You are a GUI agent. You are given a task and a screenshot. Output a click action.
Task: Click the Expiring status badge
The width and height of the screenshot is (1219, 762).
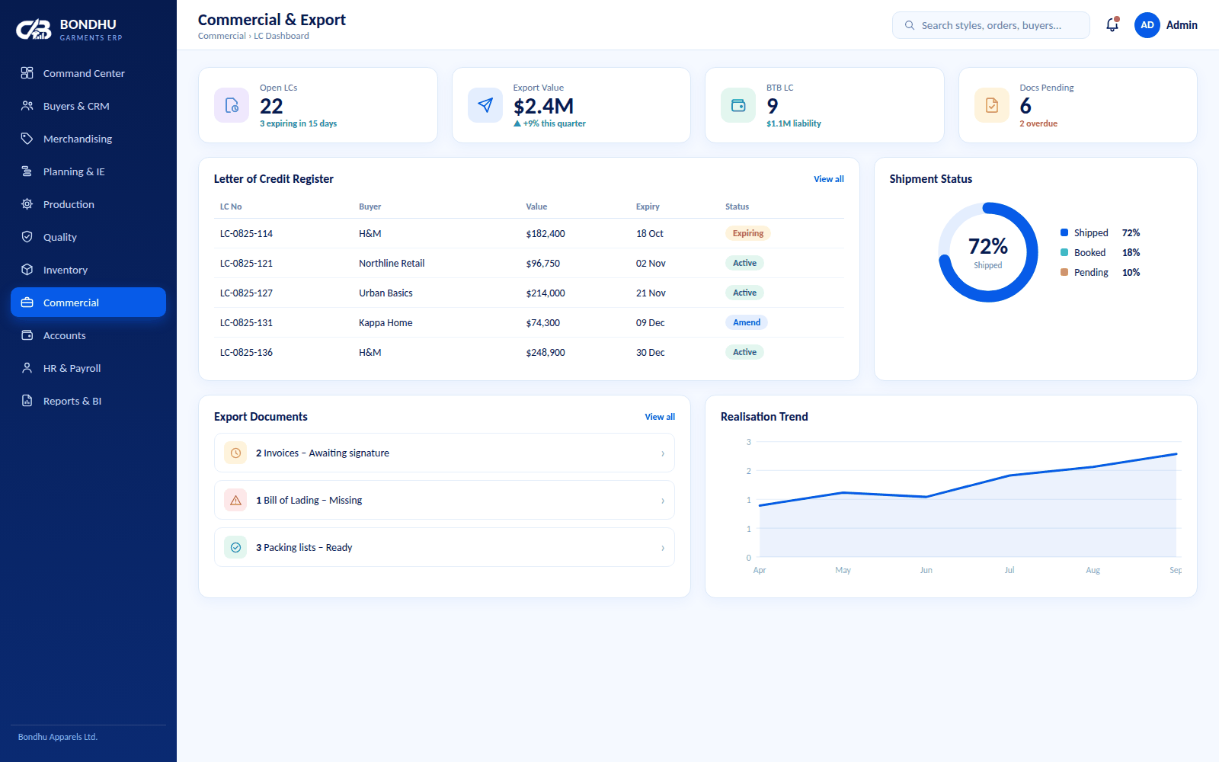point(748,233)
